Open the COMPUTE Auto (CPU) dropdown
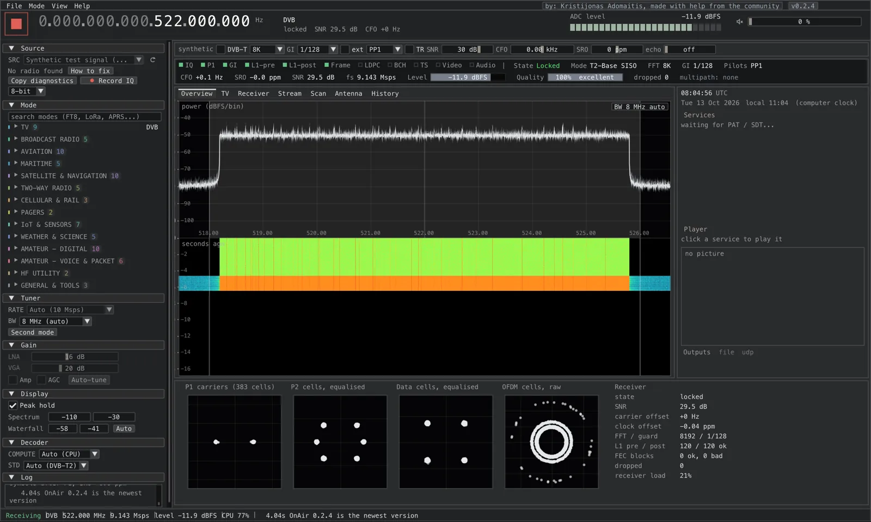871x522 pixels. pos(69,454)
